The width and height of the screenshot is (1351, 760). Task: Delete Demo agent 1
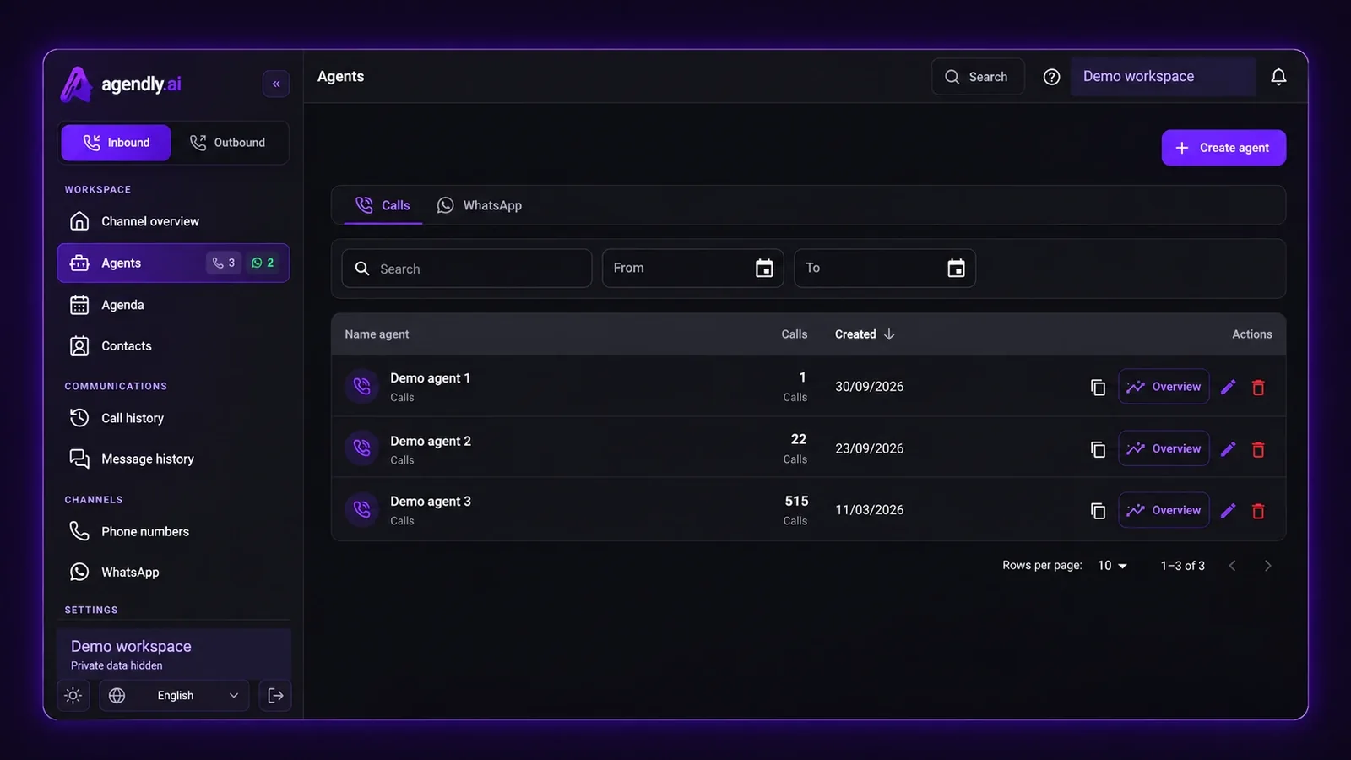pyautogui.click(x=1258, y=387)
